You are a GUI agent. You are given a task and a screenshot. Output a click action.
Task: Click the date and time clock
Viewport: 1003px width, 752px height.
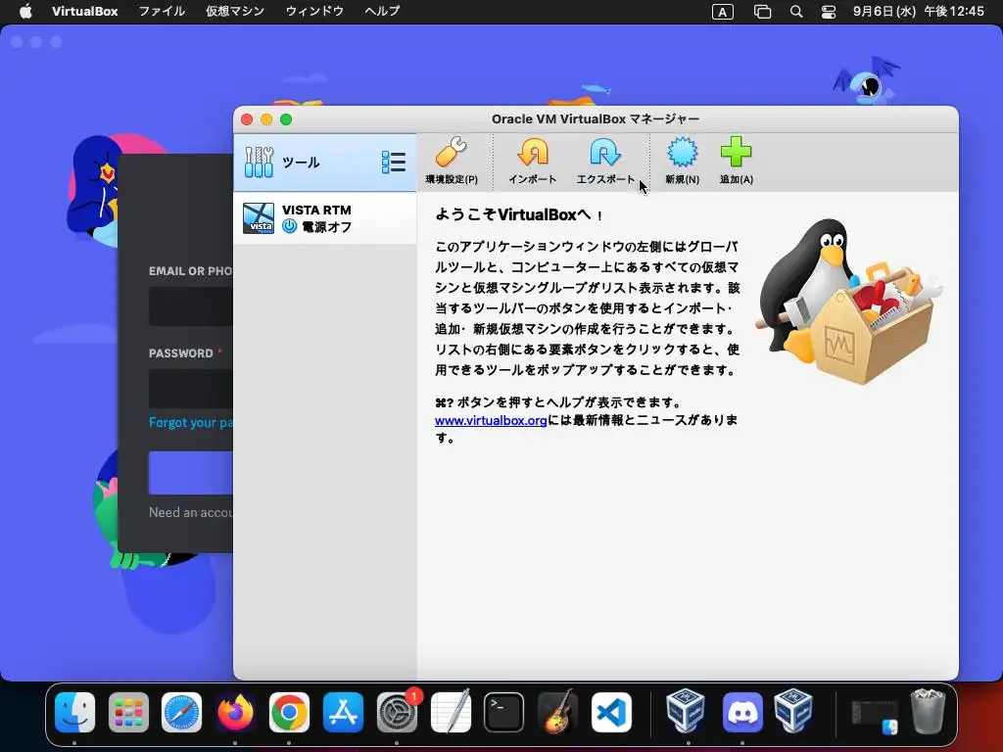pos(918,11)
